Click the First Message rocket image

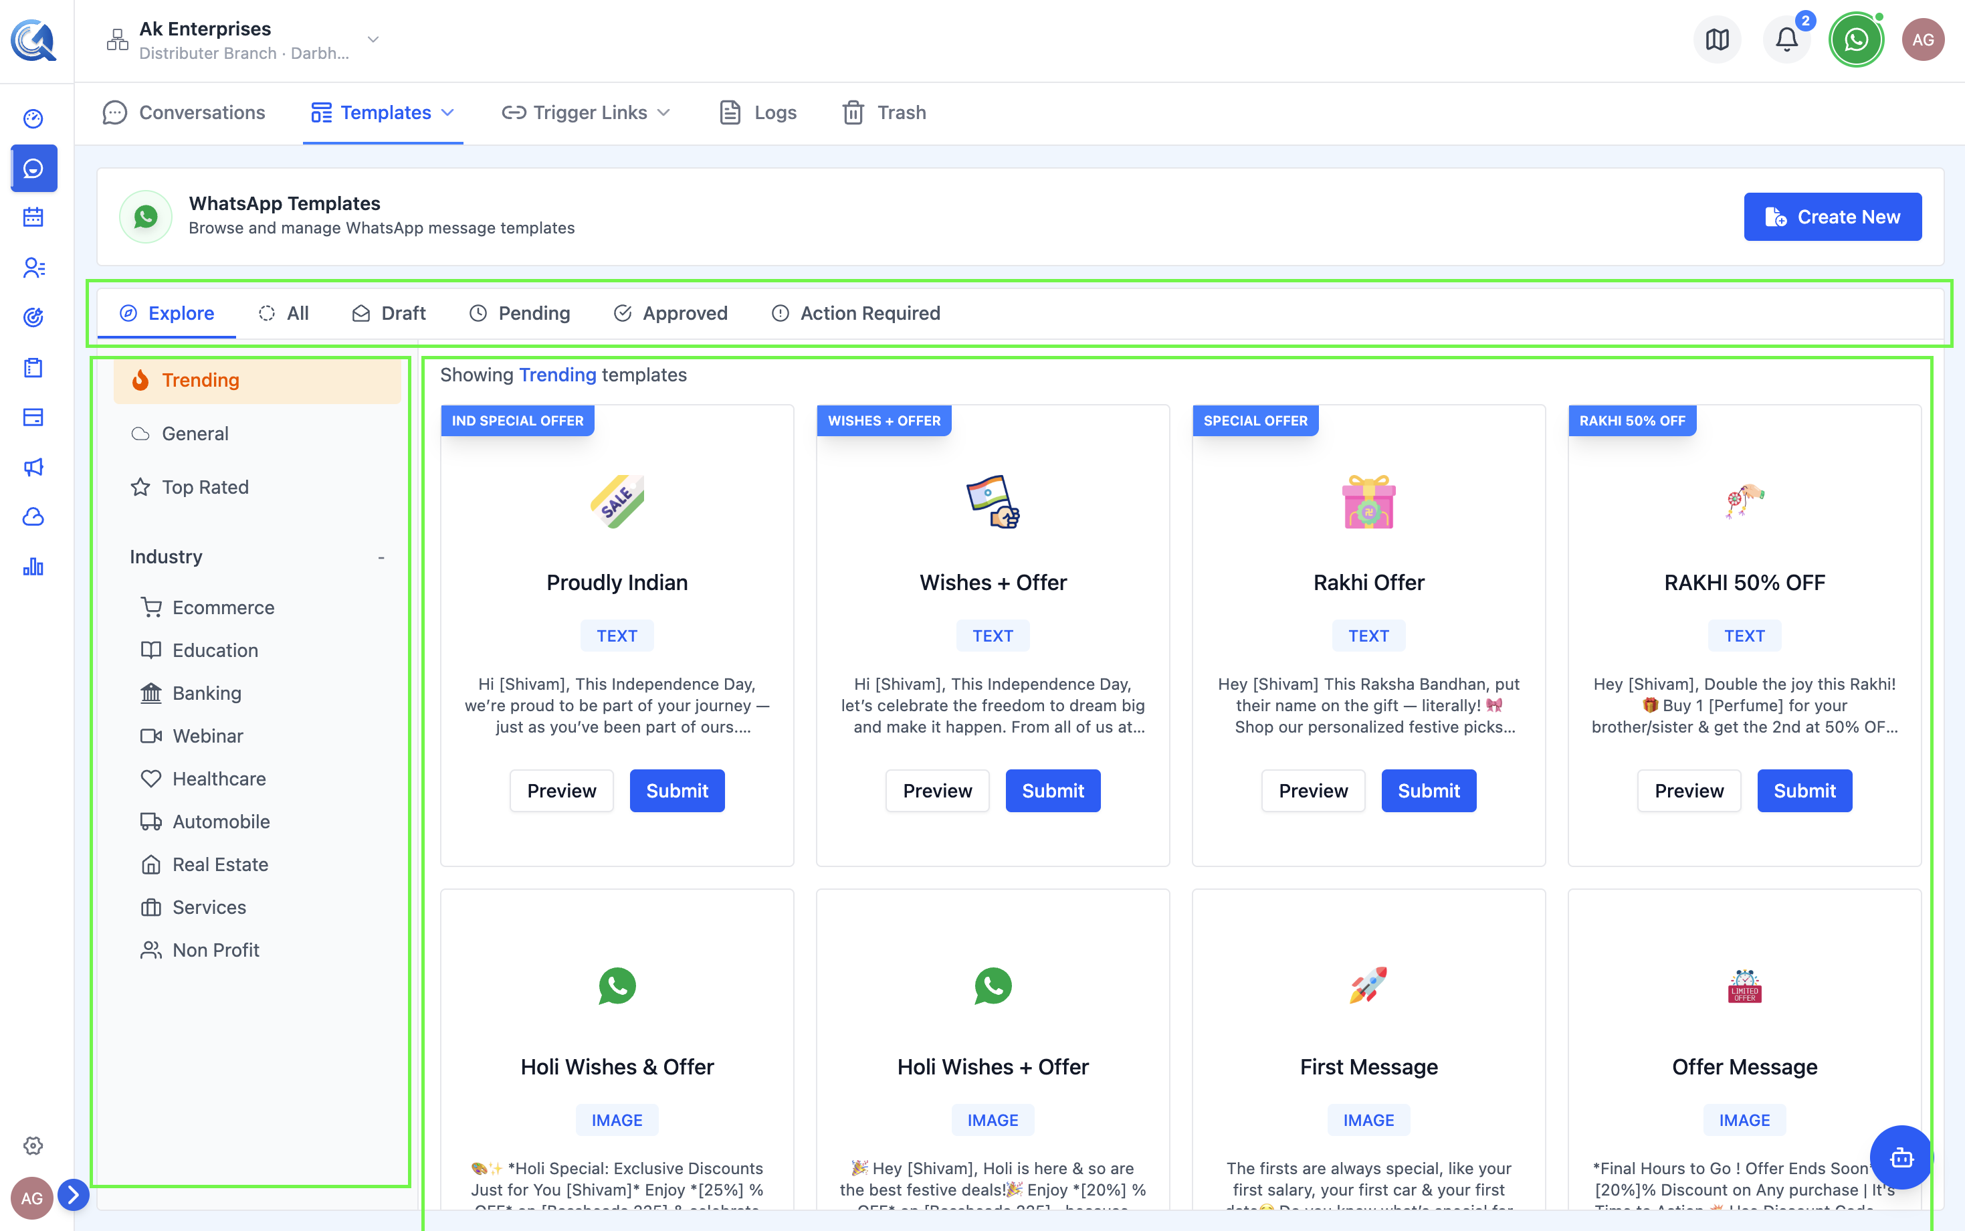(1368, 986)
